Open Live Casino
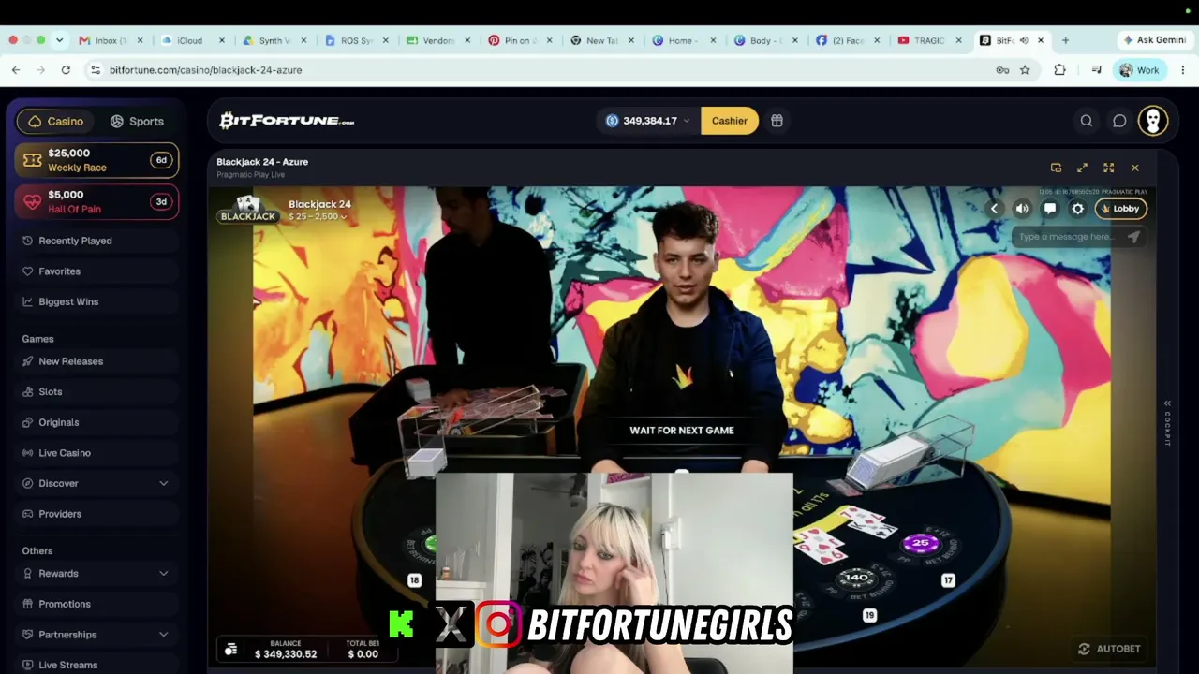1199x674 pixels. [97, 453]
